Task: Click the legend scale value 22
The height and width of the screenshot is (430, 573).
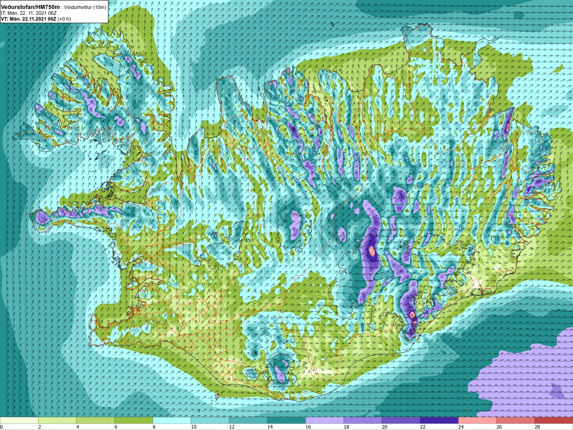Action: point(423,427)
